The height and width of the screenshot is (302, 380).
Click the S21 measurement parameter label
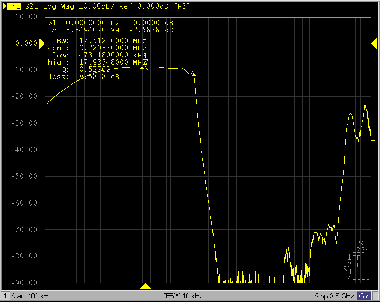(31, 6)
